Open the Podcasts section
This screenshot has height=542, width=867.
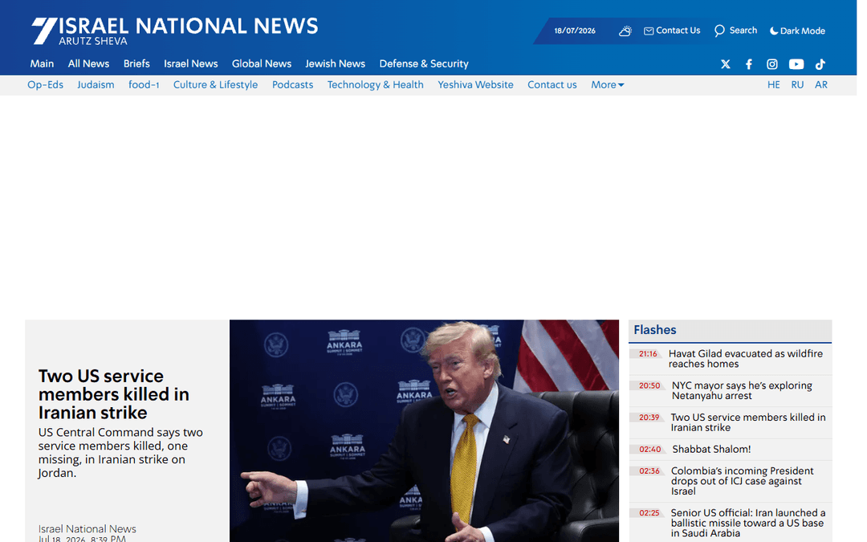pyautogui.click(x=292, y=84)
